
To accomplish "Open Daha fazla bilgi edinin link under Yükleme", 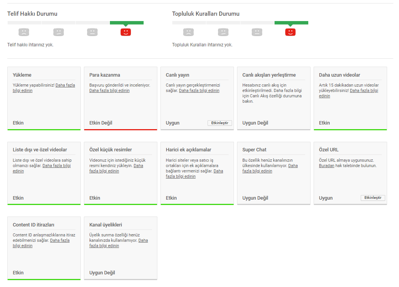I will click(x=65, y=85).
